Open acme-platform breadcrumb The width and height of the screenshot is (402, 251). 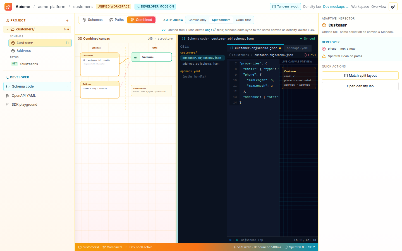pyautogui.click(x=52, y=7)
